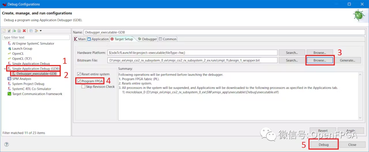Click the Revert button

[323, 131]
